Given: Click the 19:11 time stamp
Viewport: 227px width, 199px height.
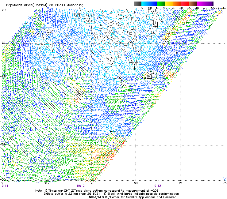Looking at the screenshot, I should (x=4, y=186).
